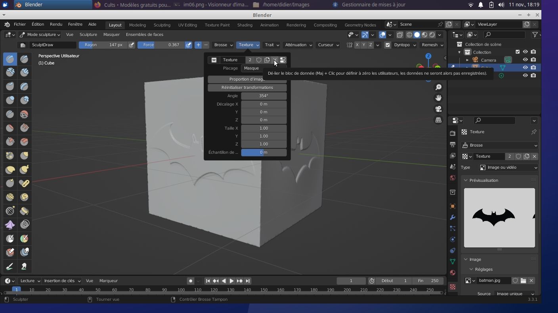The width and height of the screenshot is (558, 313).
Task: Click the Remesh button
Action: [x=432, y=45]
